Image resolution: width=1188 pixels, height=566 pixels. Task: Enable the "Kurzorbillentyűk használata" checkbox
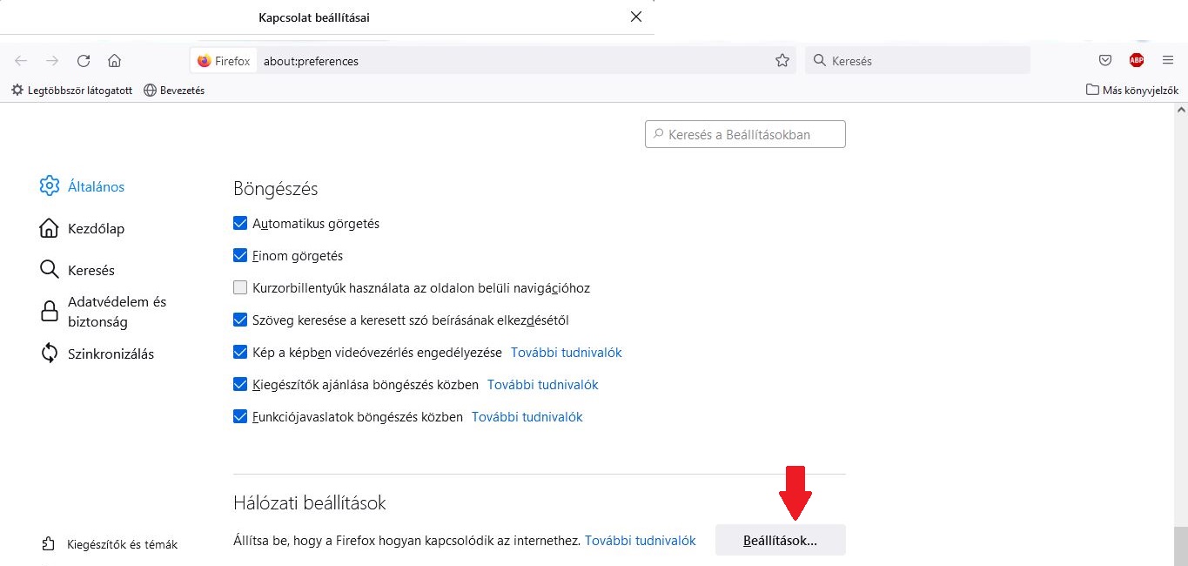click(x=239, y=287)
